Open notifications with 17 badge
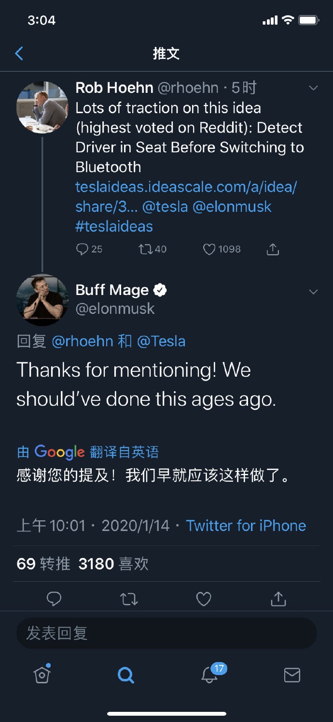 point(209,675)
